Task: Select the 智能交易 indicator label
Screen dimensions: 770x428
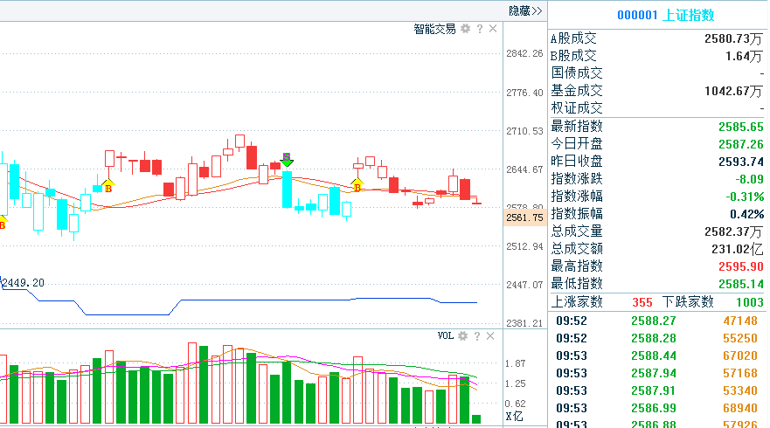Action: (434, 29)
